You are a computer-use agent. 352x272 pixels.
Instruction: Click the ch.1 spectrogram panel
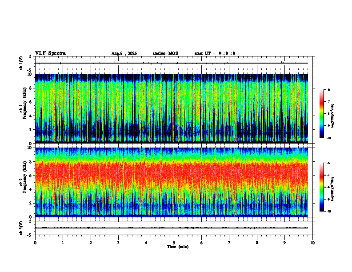pyautogui.click(x=172, y=108)
